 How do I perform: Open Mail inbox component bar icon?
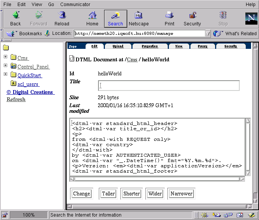coord(216,215)
